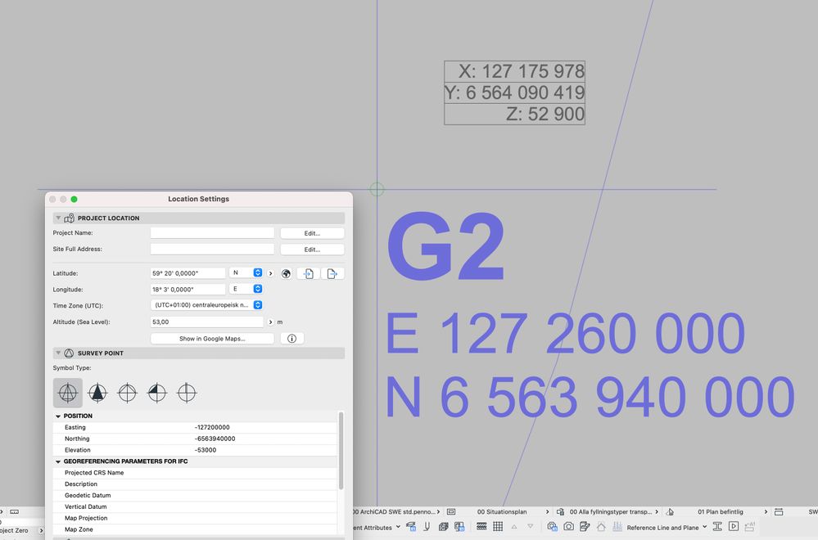
Task: Select the Projected CRS Name row
Action: tap(195, 473)
